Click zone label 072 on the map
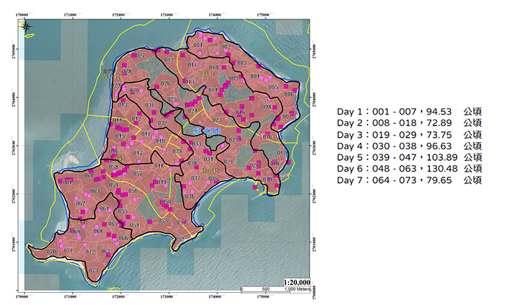 (90, 252)
